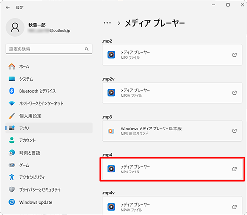Click the アプリ icon in the sidebar
247x215 pixels.
12,128
